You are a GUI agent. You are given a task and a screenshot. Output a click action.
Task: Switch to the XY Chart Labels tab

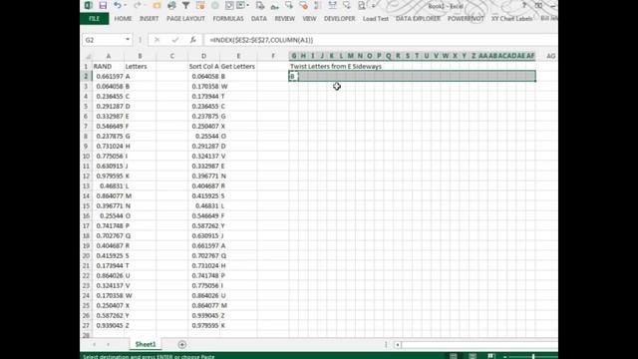511,19
